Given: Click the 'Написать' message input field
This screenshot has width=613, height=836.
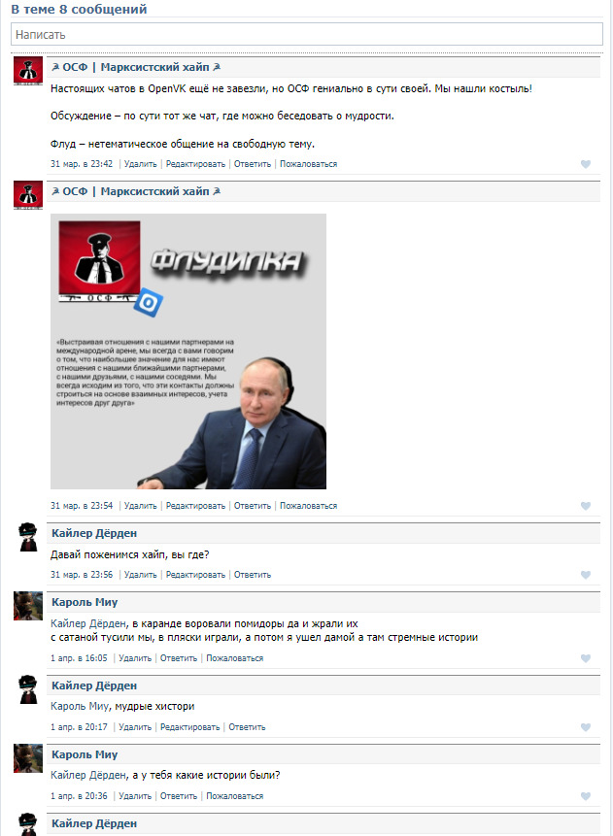Looking at the screenshot, I should (x=307, y=35).
